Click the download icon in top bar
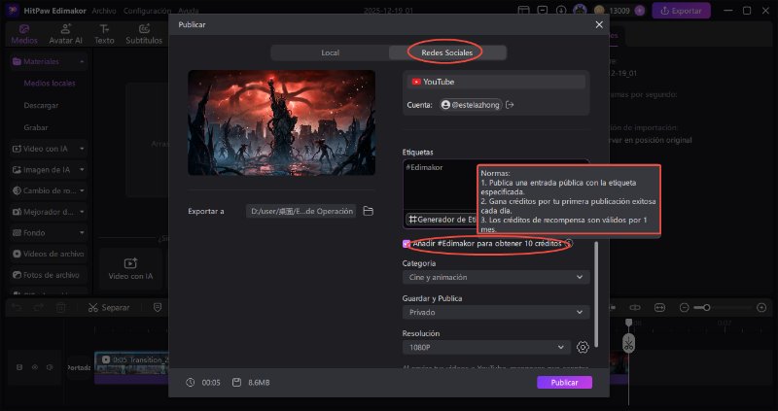Viewport: 778px width, 411px height. (x=561, y=11)
